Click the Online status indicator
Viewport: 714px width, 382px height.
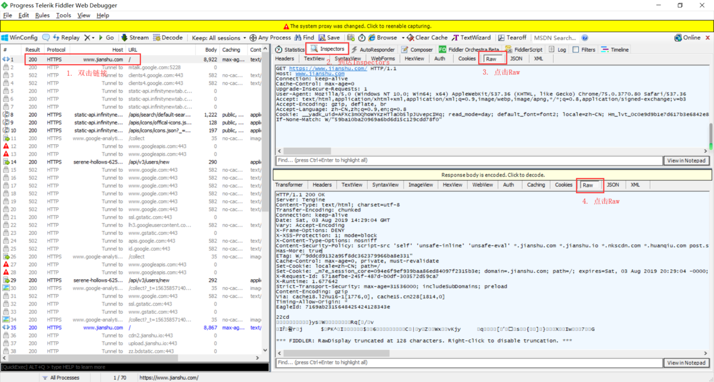[687, 38]
